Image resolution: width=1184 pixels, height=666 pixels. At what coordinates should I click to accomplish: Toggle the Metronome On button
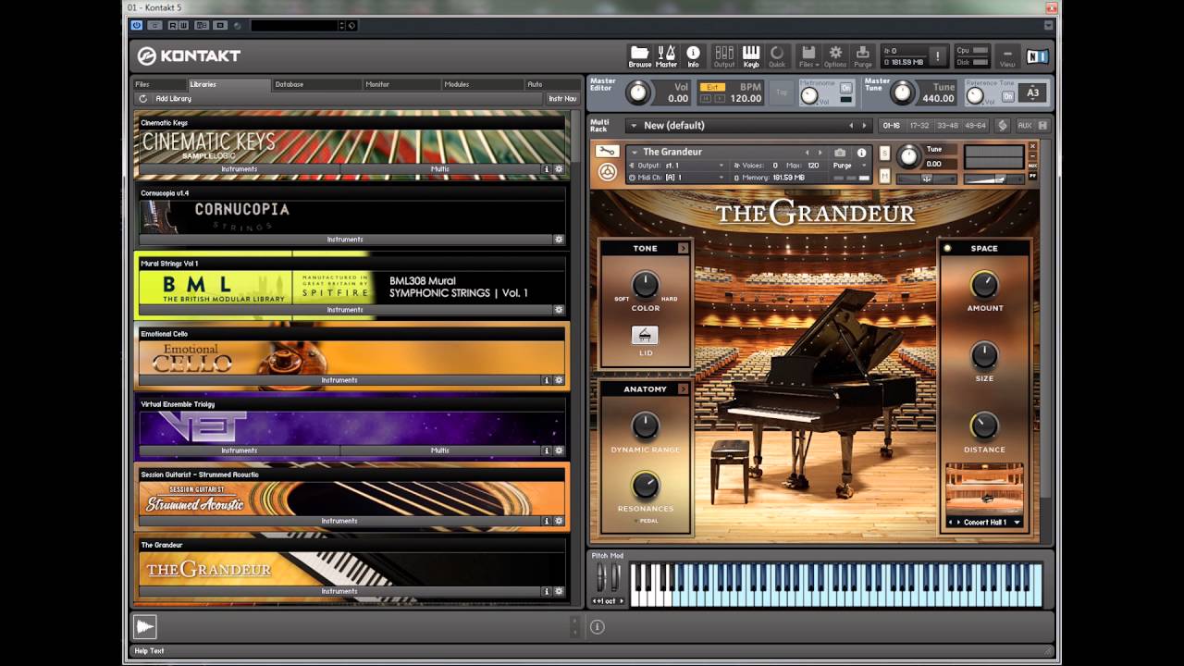[x=845, y=88]
